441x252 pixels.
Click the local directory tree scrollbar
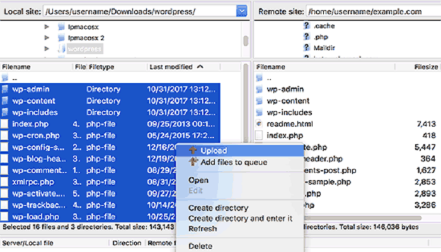246,40
